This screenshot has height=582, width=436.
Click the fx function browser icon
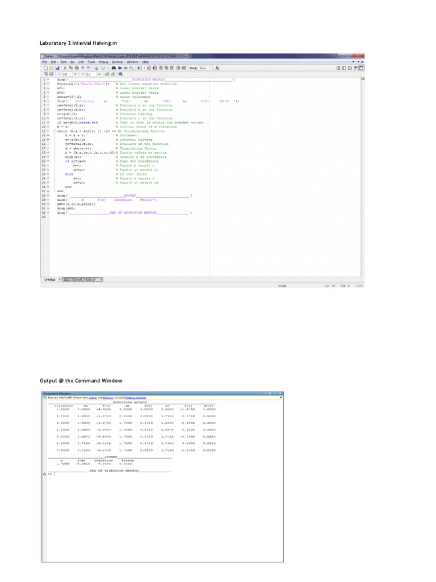point(217,68)
